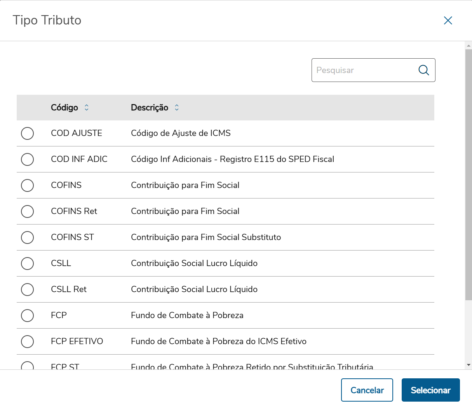Select the COD INF ADIC radio button
This screenshot has height=409, width=472.
pos(27,159)
